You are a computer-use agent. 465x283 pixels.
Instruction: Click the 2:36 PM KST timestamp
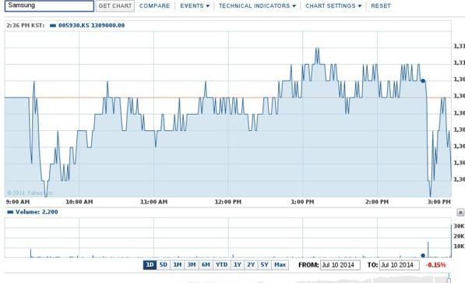[25, 26]
